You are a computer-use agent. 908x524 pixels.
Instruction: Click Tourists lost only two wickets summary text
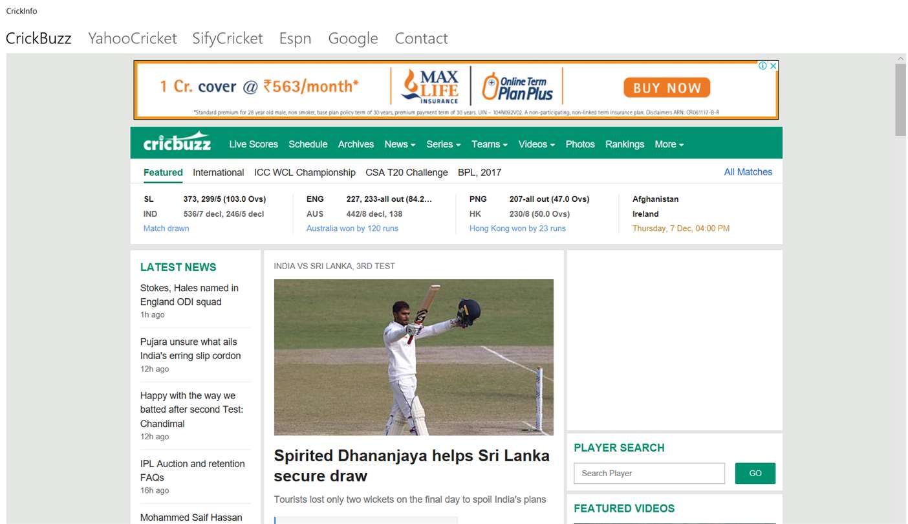410,499
